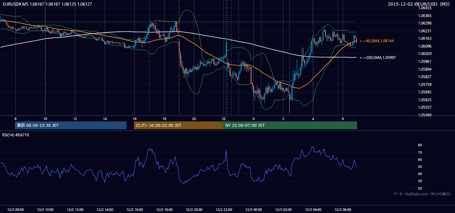
Task: Select the 12/3 00:00 bottom time label
Action: click(x=253, y=210)
